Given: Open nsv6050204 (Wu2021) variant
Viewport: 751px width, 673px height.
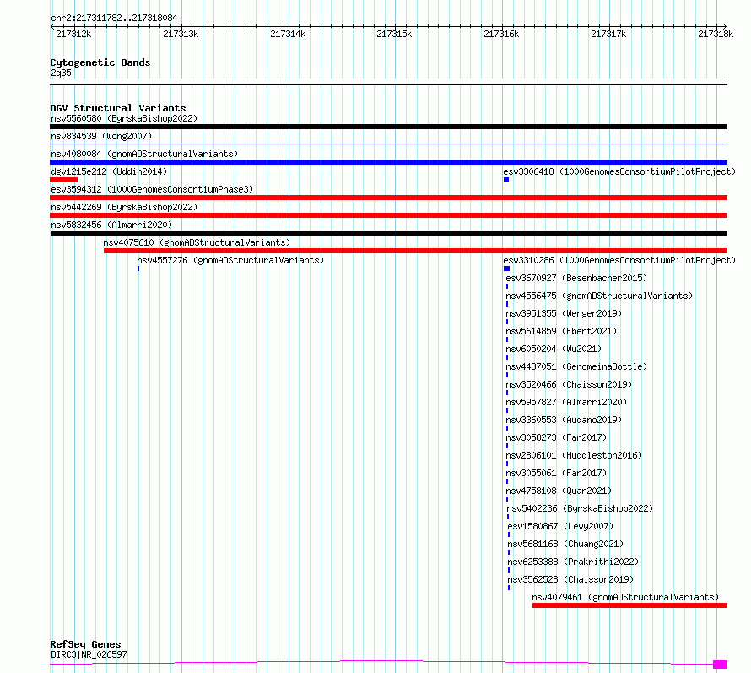Looking at the screenshot, I should click(554, 349).
